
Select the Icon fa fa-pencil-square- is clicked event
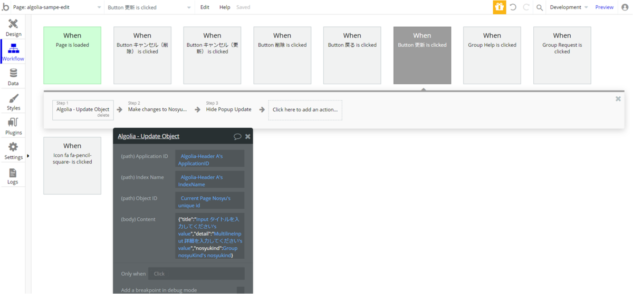coord(72,166)
